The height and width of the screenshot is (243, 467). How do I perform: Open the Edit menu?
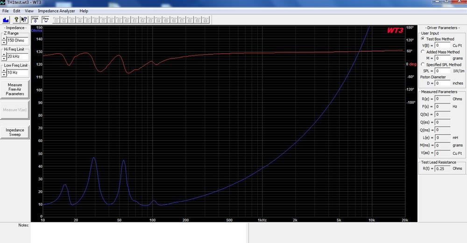(17, 11)
